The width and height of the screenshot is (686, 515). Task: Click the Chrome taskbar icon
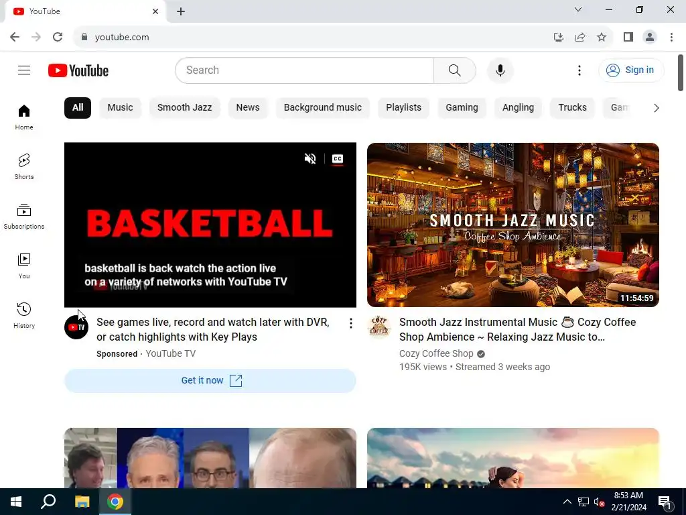(115, 502)
